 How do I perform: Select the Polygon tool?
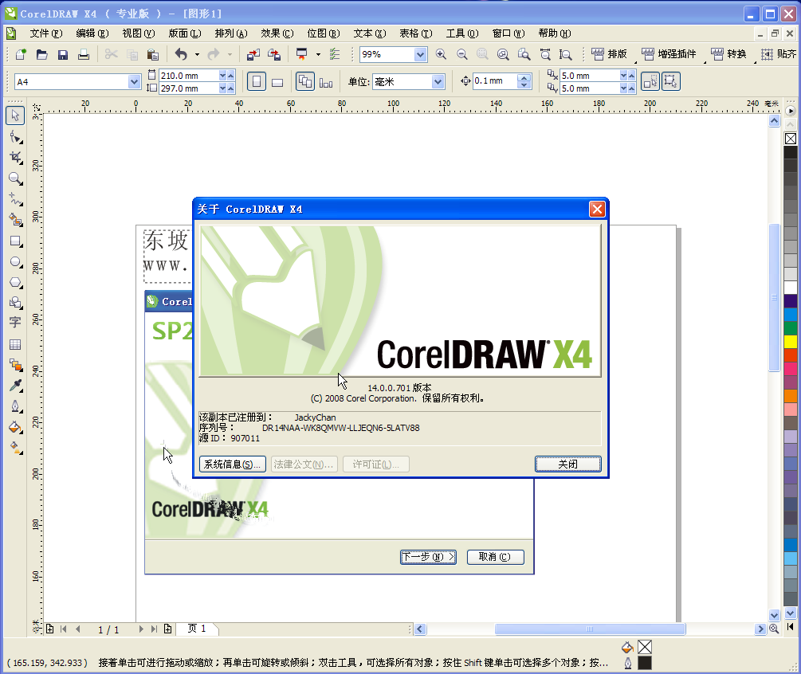click(15, 282)
